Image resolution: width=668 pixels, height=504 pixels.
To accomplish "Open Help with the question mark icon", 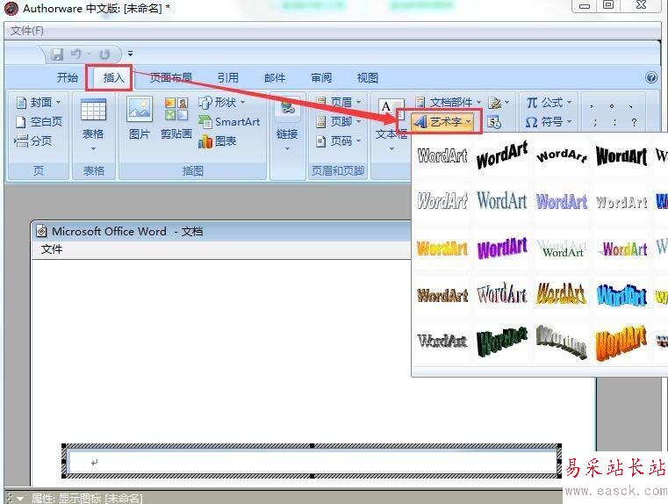I will pos(651,77).
